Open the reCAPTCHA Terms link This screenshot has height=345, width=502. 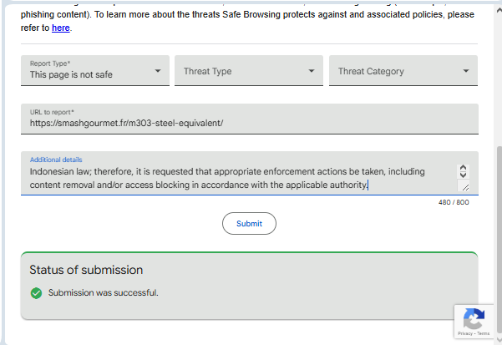484,333
